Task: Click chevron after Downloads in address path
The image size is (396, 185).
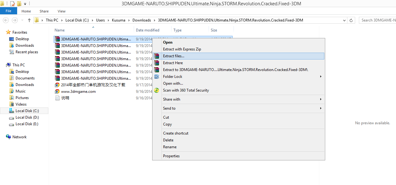Action: pos(154,20)
